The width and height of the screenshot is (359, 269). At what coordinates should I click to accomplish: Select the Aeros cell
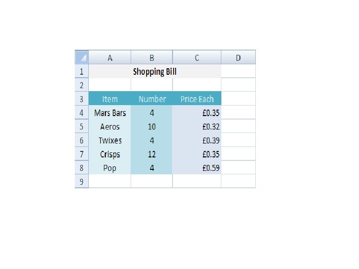[110, 126]
